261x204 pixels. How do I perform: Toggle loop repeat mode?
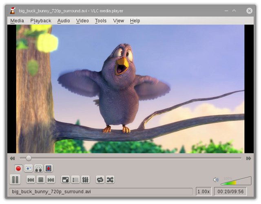pyautogui.click(x=100, y=180)
